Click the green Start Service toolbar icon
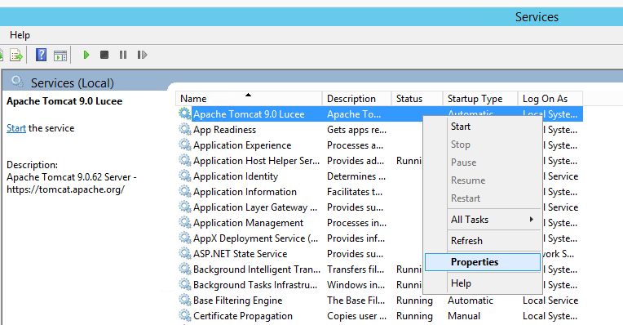Image resolution: width=623 pixels, height=325 pixels. click(x=86, y=55)
